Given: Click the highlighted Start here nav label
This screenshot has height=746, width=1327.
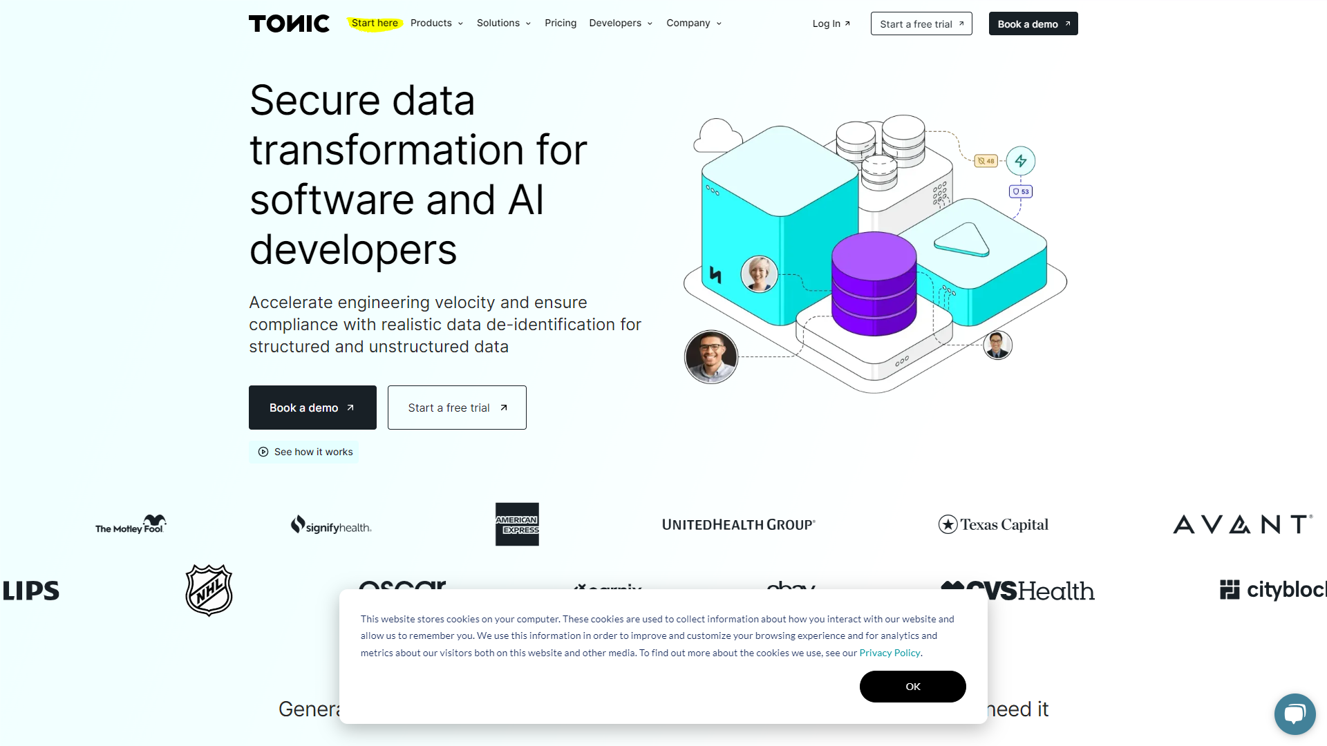Looking at the screenshot, I should coord(375,23).
